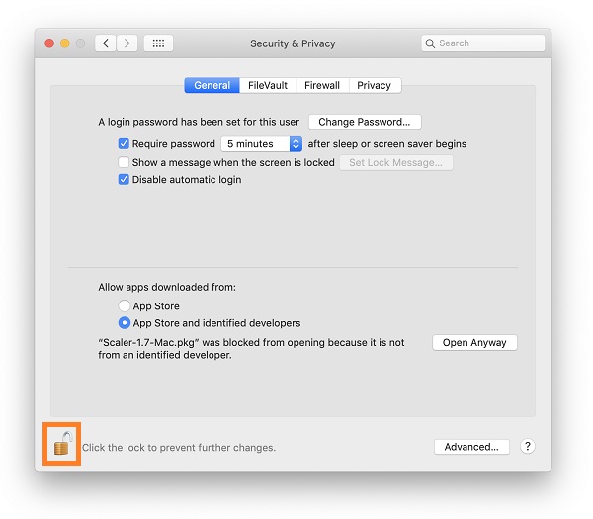Click the help question mark button
The width and height of the screenshot is (593, 519).
pos(528,447)
